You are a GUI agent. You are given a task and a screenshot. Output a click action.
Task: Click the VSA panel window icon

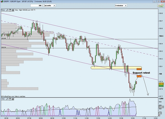pyautogui.click(x=10, y=99)
